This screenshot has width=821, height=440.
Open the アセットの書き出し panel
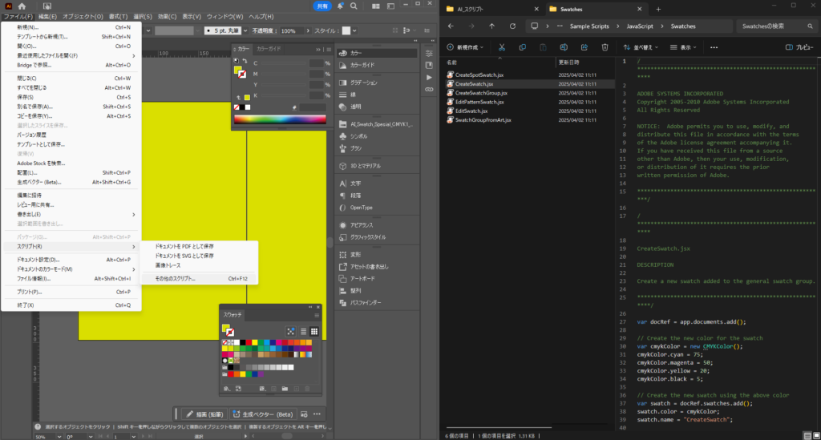pyautogui.click(x=377, y=267)
